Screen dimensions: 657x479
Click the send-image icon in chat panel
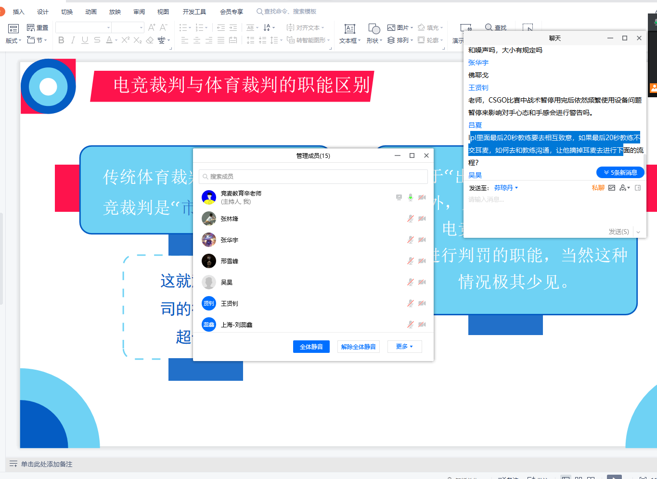click(612, 188)
